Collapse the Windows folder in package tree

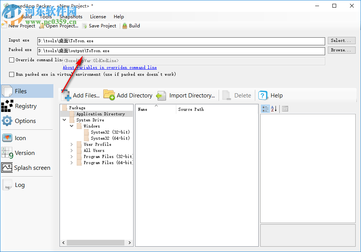pos(71,126)
